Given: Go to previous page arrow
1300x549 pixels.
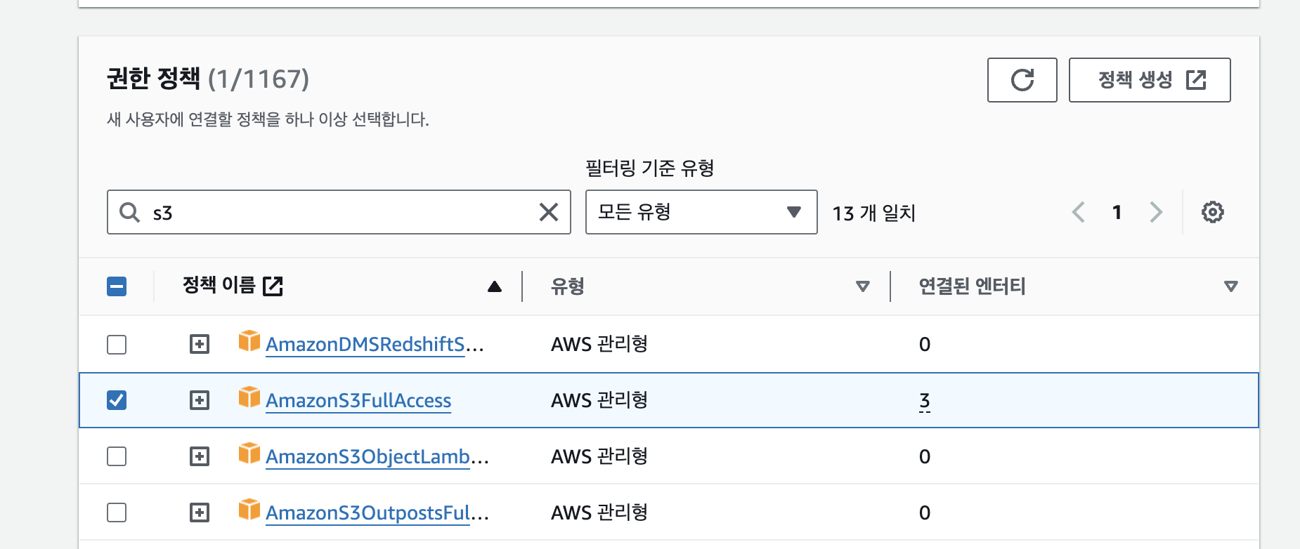Looking at the screenshot, I should coord(1079,212).
